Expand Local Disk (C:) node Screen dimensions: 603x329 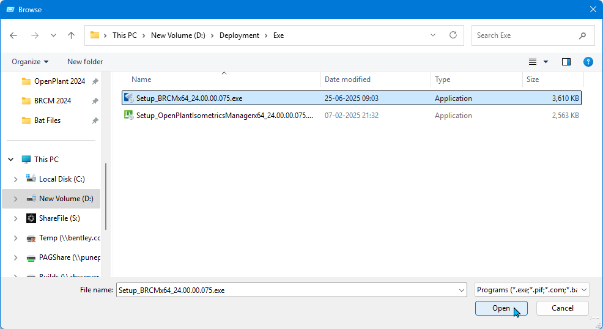click(x=15, y=179)
